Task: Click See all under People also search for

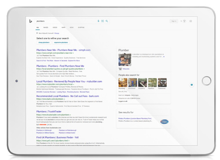Action: point(123,92)
